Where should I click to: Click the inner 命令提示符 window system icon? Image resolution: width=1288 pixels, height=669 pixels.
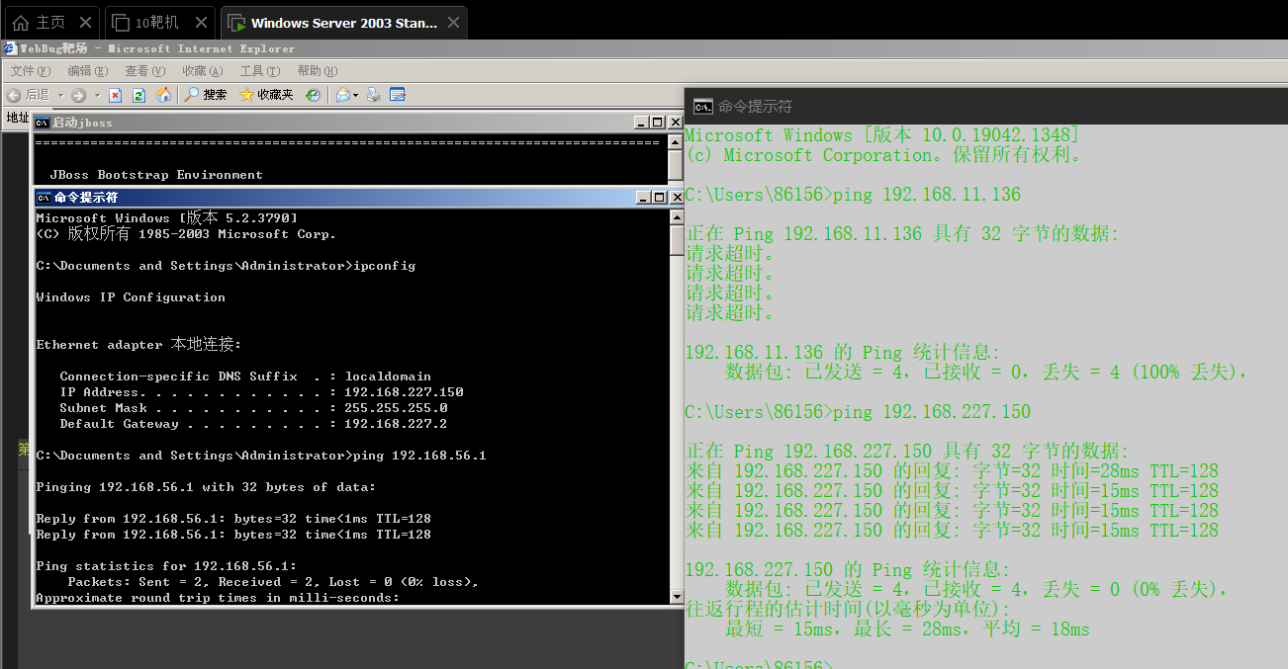point(43,198)
